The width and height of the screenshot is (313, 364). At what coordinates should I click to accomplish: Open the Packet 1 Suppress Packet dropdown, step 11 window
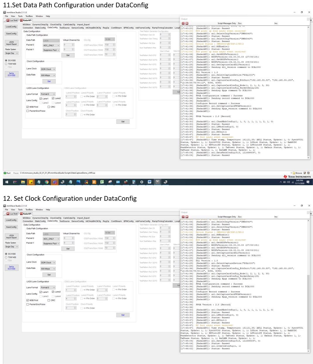[x=51, y=50]
